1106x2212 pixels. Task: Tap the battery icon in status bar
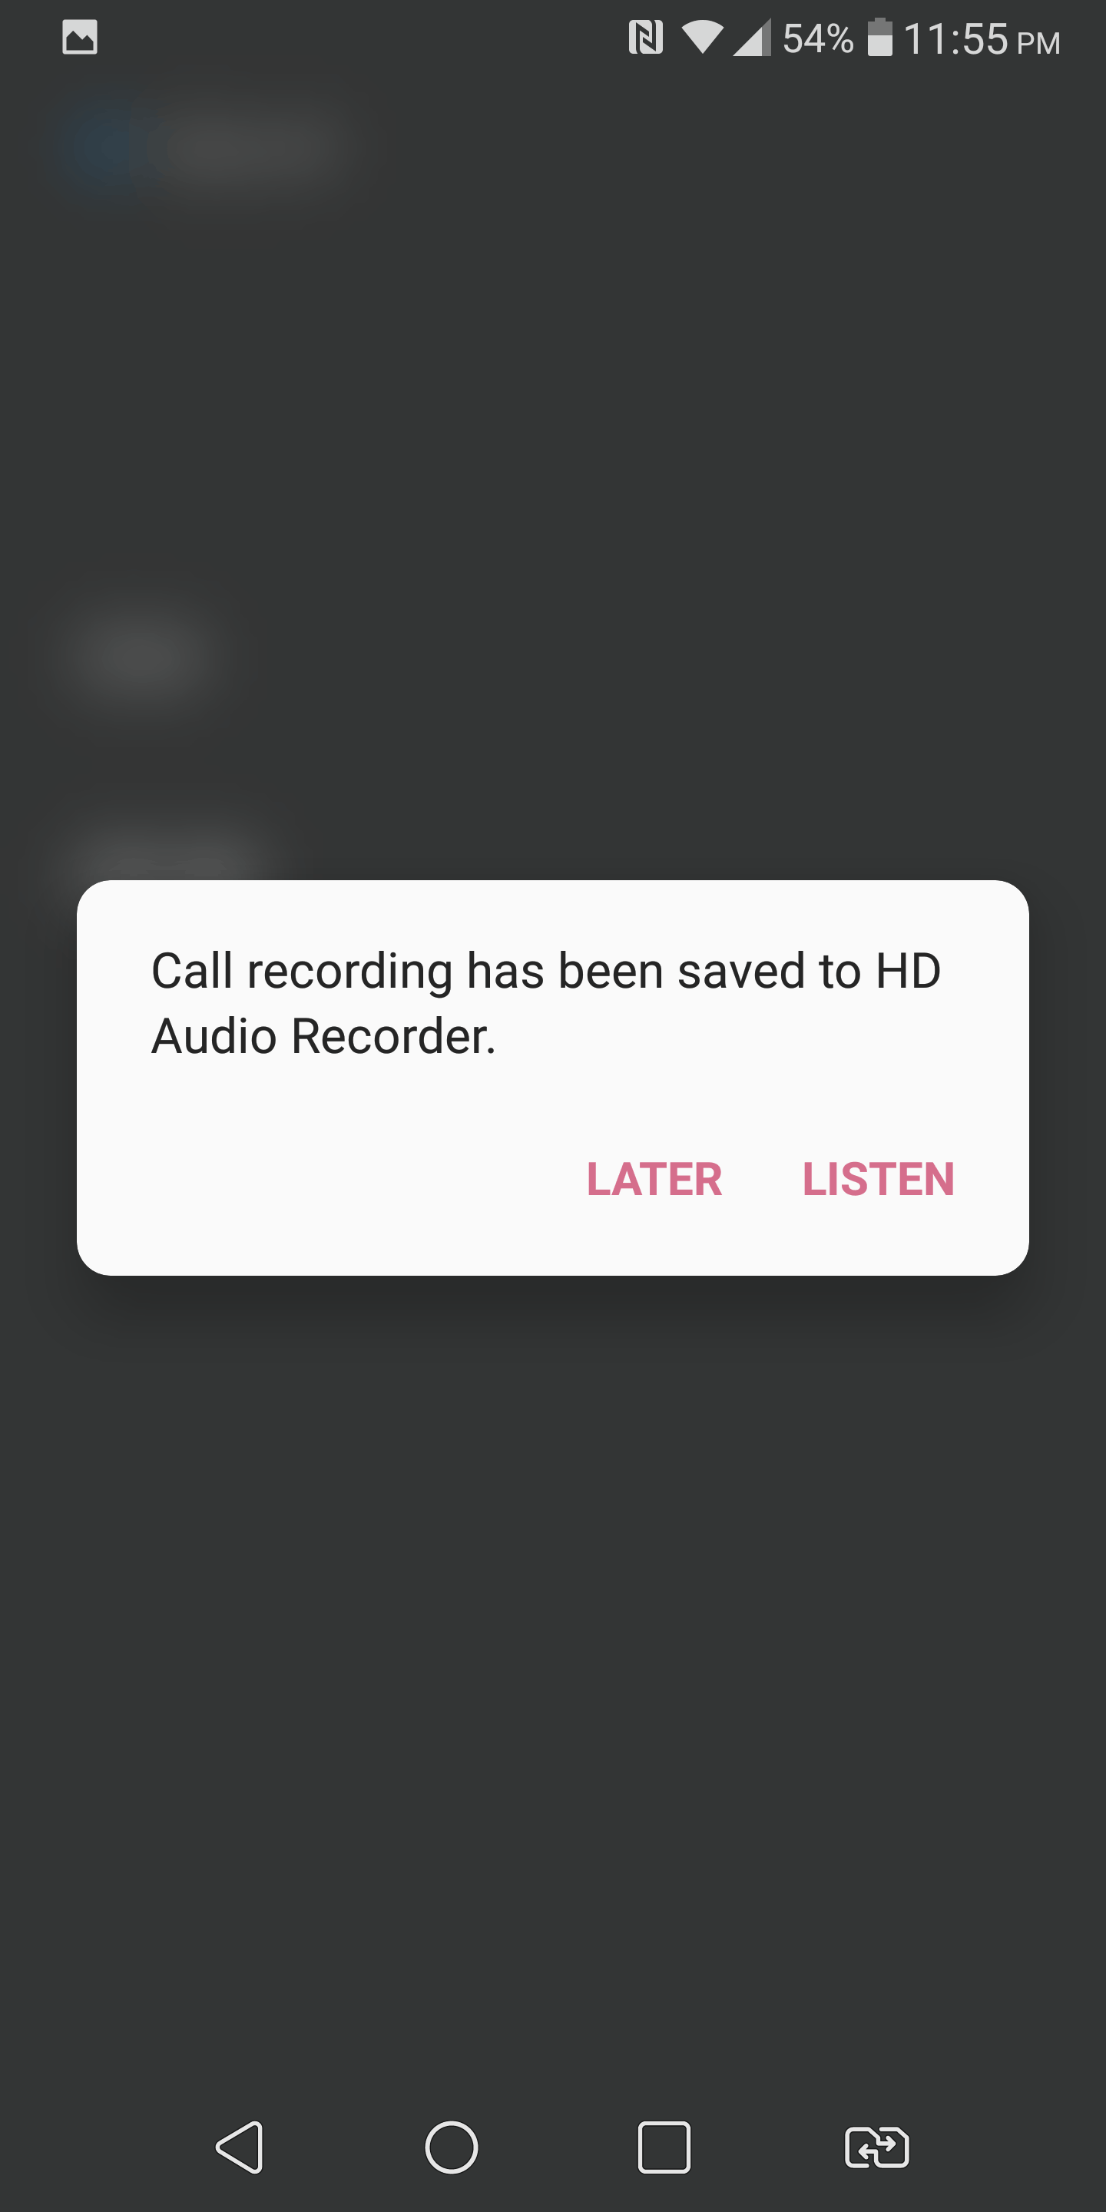coord(880,38)
